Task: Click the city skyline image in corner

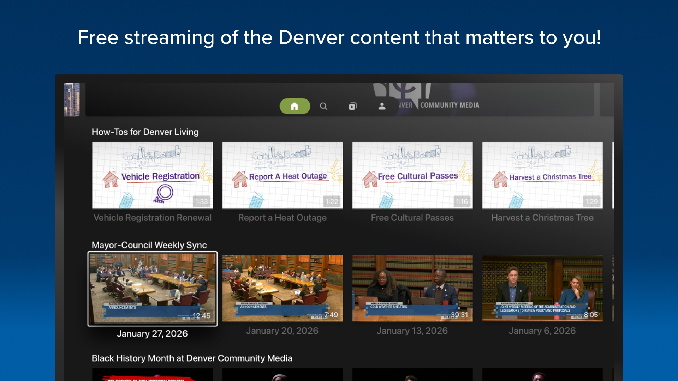Action: coord(72,100)
